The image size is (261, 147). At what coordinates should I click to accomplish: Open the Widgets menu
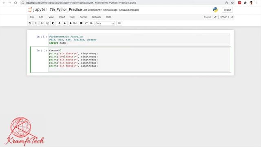96,17
